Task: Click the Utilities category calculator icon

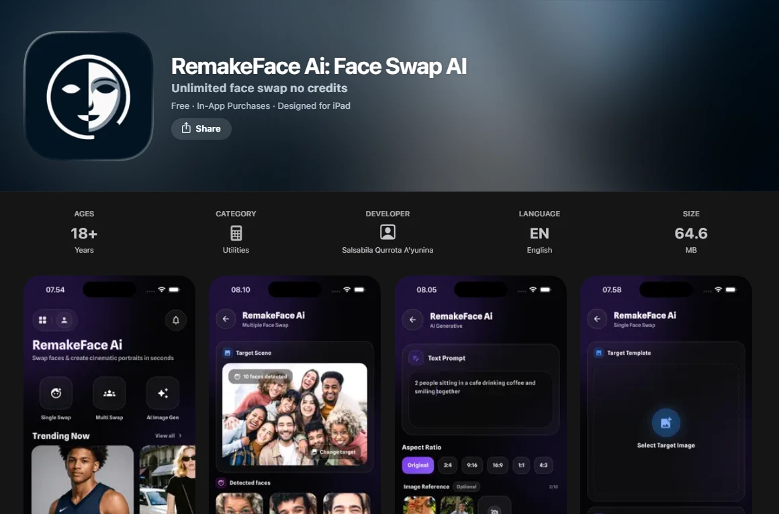Action: point(236,232)
